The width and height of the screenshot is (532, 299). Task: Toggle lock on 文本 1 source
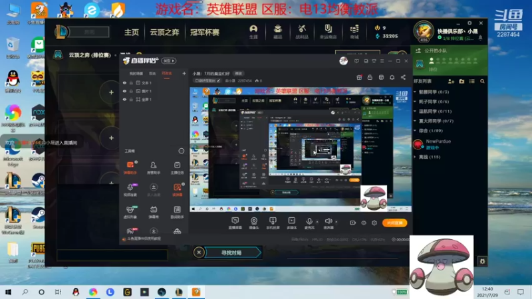tap(131, 82)
